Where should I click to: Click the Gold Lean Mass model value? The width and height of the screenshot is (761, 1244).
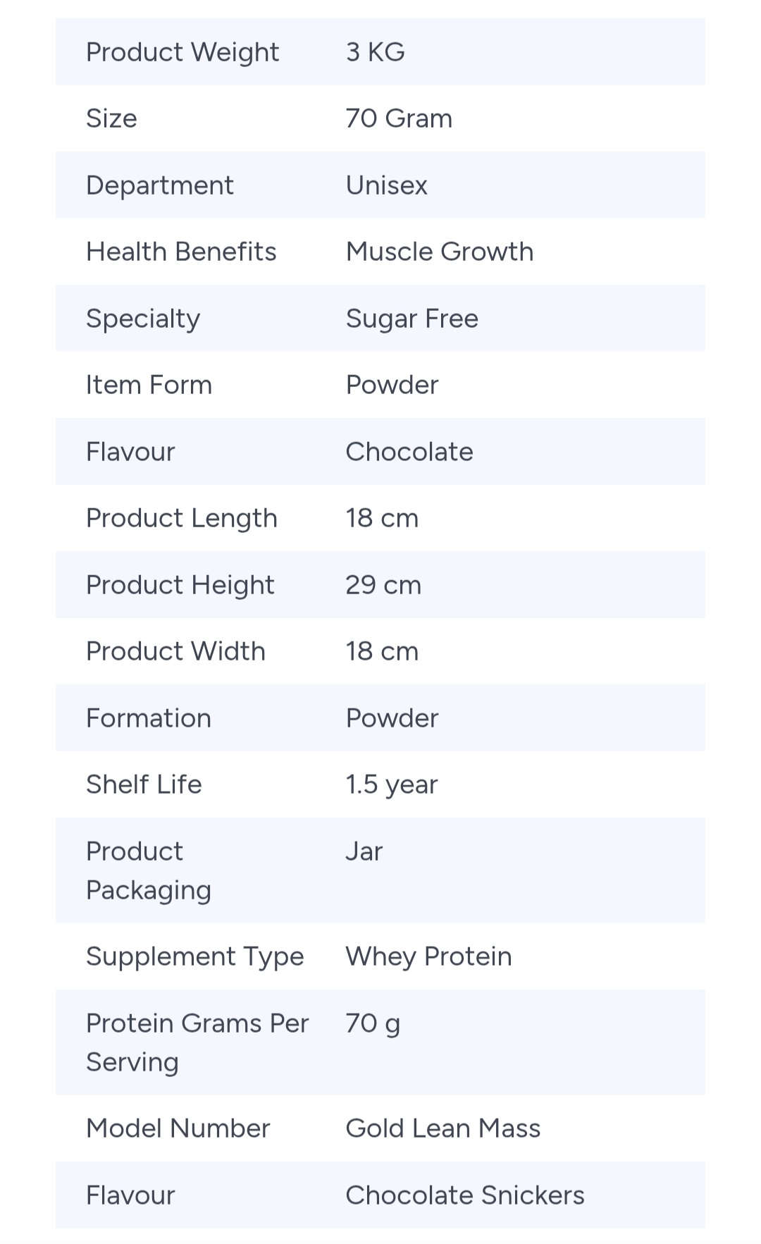click(x=443, y=1128)
